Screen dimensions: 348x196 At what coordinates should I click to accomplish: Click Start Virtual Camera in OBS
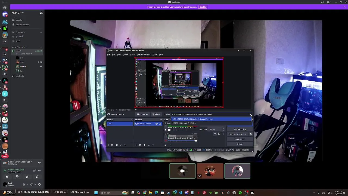point(237,134)
